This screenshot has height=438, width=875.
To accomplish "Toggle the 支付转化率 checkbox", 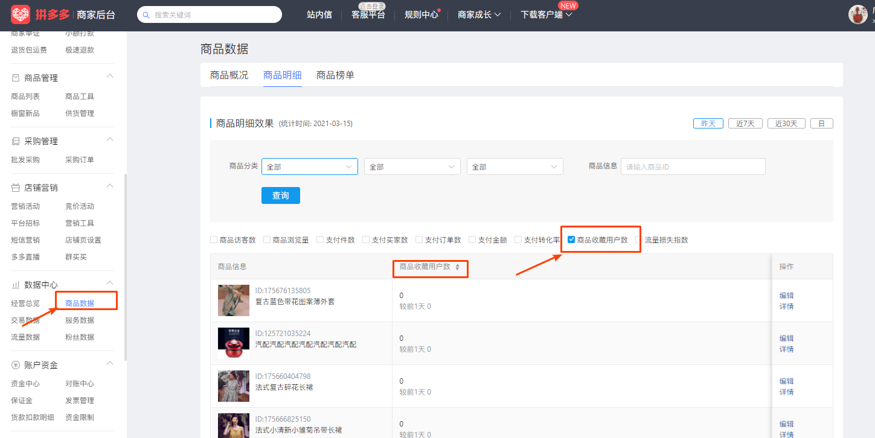I will point(518,240).
